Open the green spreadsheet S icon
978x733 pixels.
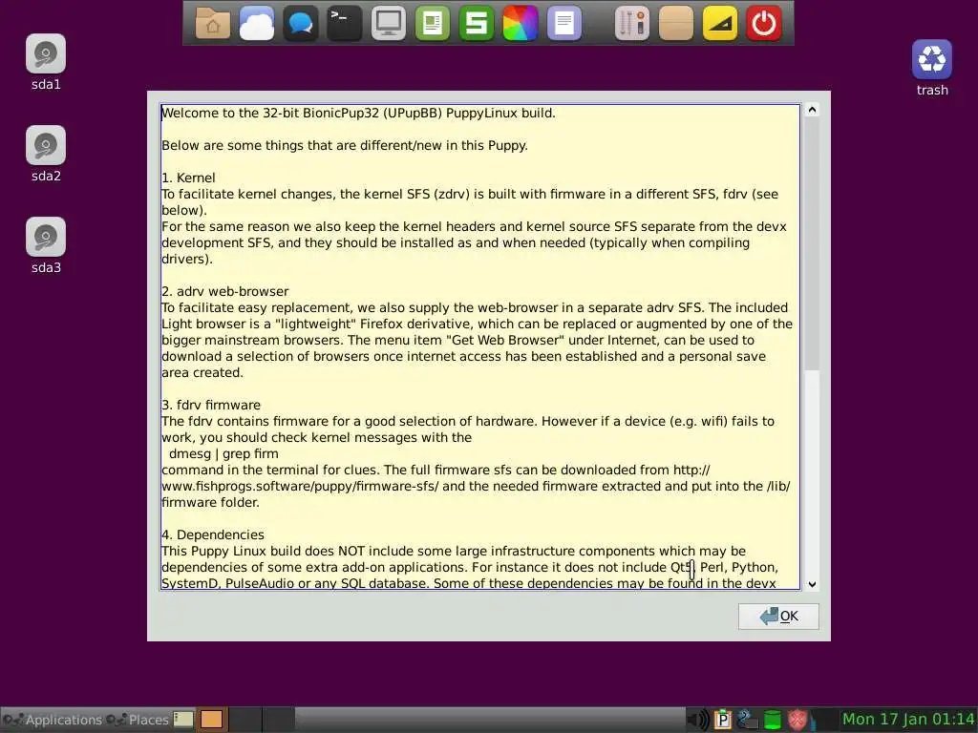(477, 24)
